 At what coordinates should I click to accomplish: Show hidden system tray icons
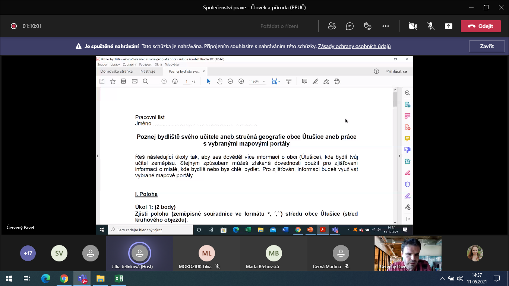(442, 279)
